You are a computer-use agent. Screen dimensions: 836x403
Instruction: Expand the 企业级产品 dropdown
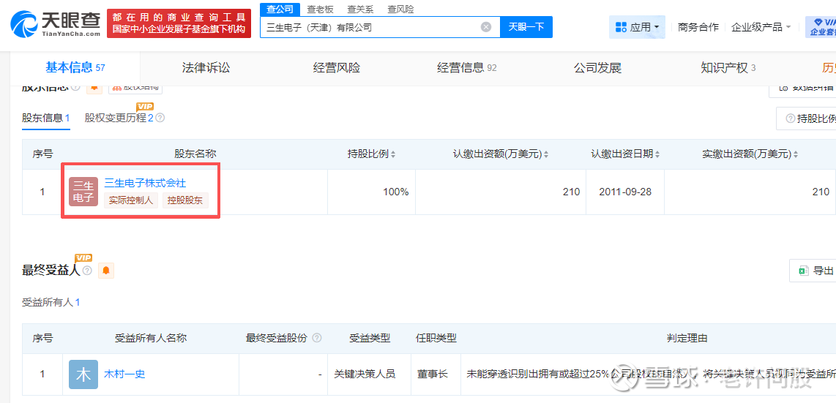click(761, 27)
